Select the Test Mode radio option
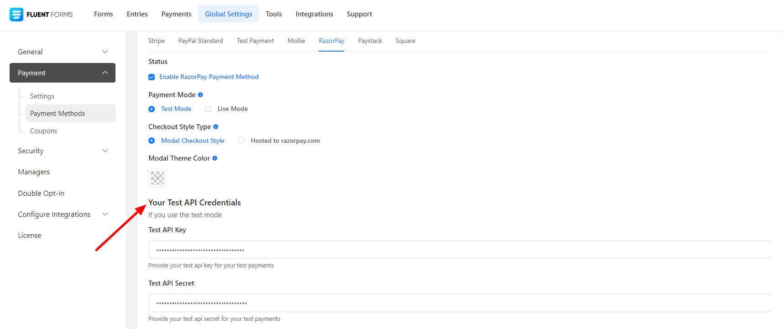The image size is (782, 329). pos(152,109)
